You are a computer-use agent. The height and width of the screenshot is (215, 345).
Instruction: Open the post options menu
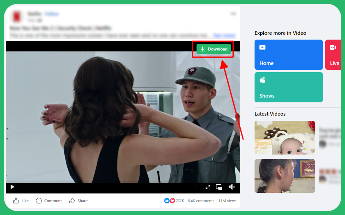233,13
